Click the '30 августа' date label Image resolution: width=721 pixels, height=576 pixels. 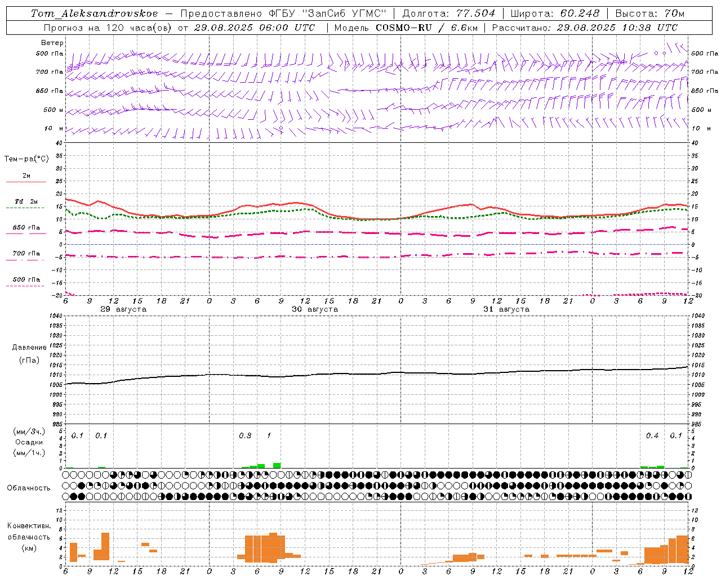[x=315, y=309]
